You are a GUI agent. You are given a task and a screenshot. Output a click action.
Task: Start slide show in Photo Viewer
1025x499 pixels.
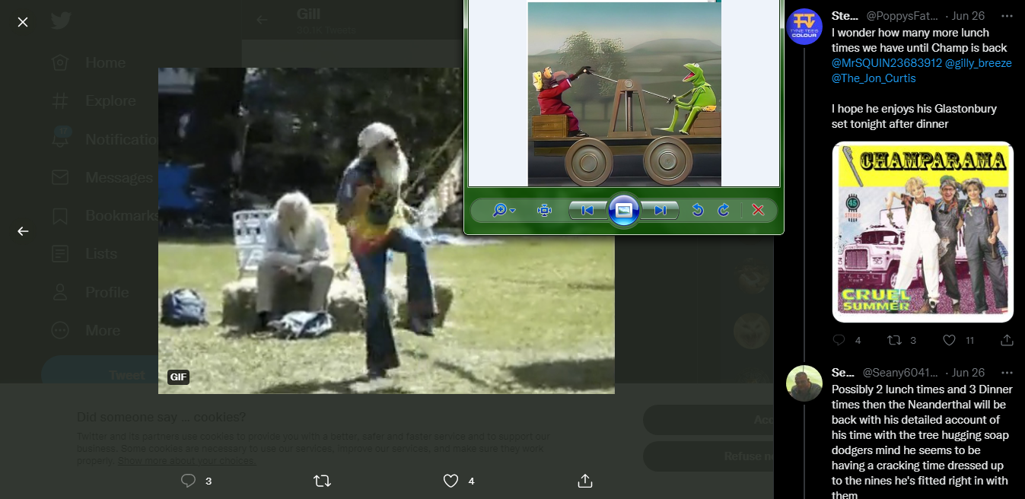[x=623, y=210]
